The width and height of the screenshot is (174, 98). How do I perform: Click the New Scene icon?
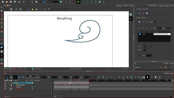(3, 2)
